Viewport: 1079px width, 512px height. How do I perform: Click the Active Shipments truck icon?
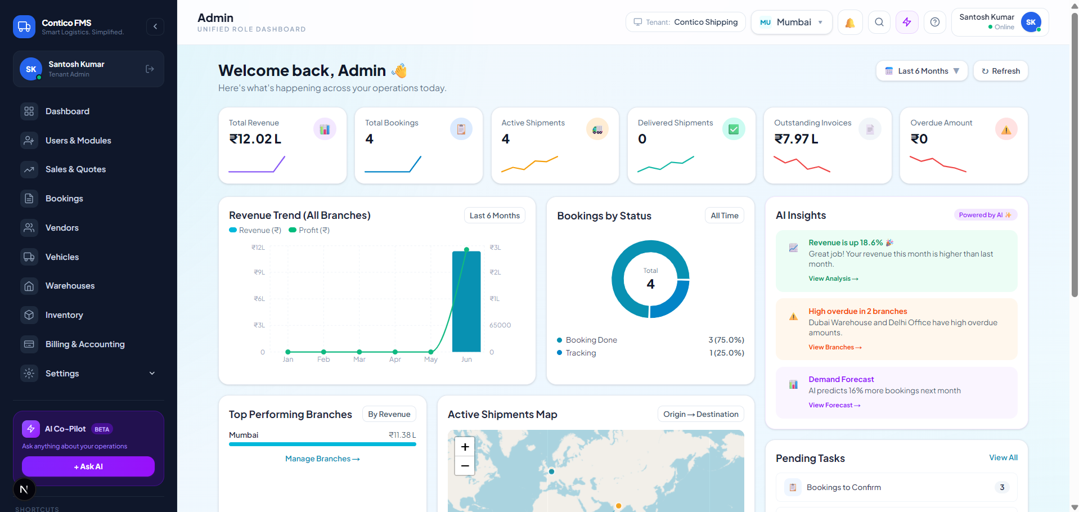pyautogui.click(x=597, y=129)
